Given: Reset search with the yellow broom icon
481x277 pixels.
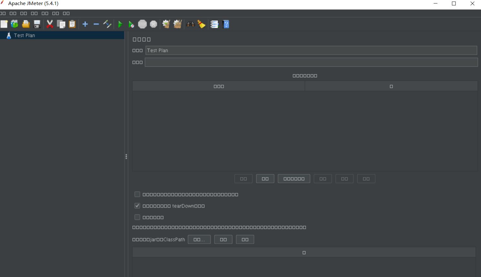Looking at the screenshot, I should tap(201, 24).
